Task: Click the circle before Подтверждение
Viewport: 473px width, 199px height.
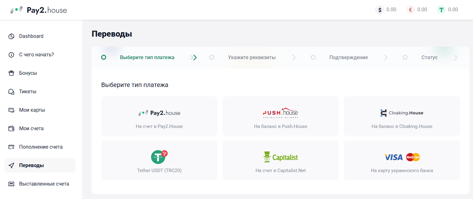Action: (x=313, y=58)
